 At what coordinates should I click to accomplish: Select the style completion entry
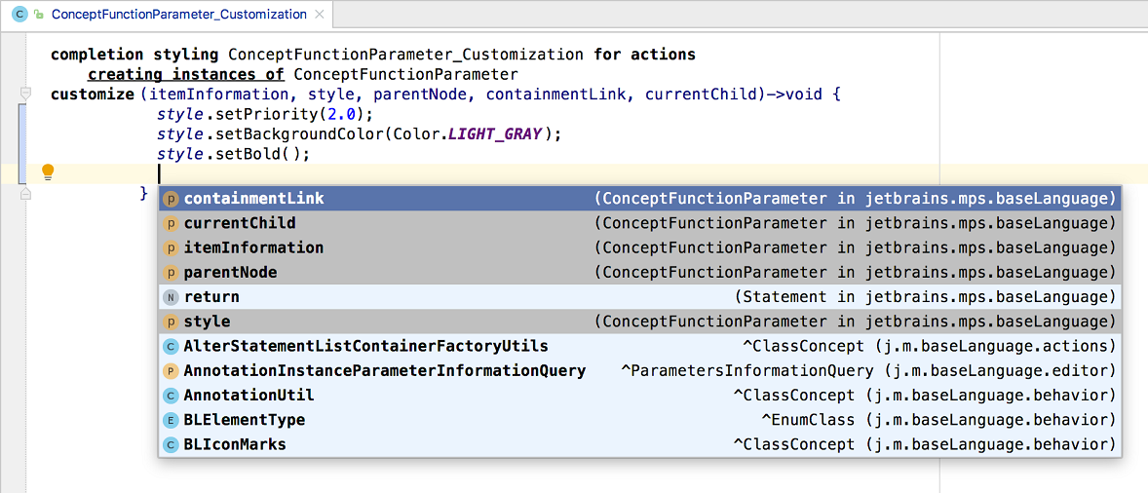tap(207, 322)
